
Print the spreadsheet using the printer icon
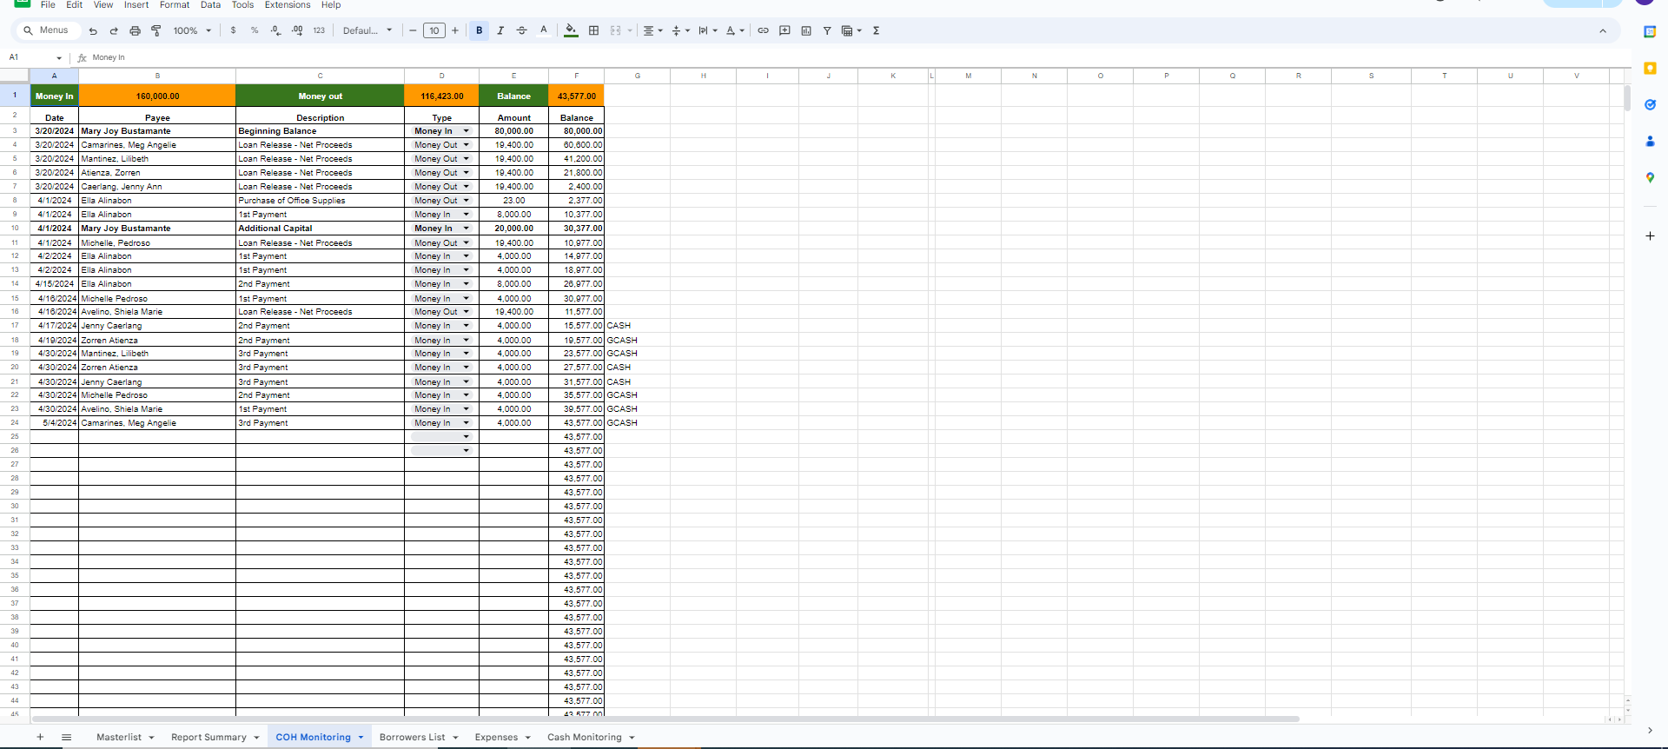click(x=135, y=30)
